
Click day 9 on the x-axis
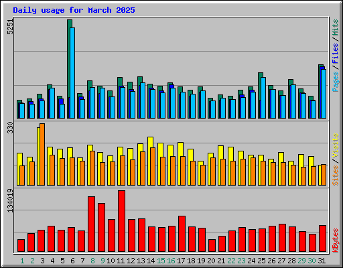click(x=102, y=261)
